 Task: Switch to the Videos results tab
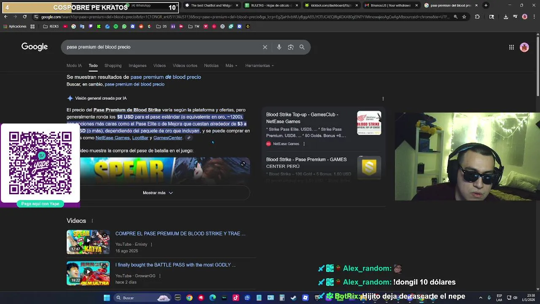(159, 65)
